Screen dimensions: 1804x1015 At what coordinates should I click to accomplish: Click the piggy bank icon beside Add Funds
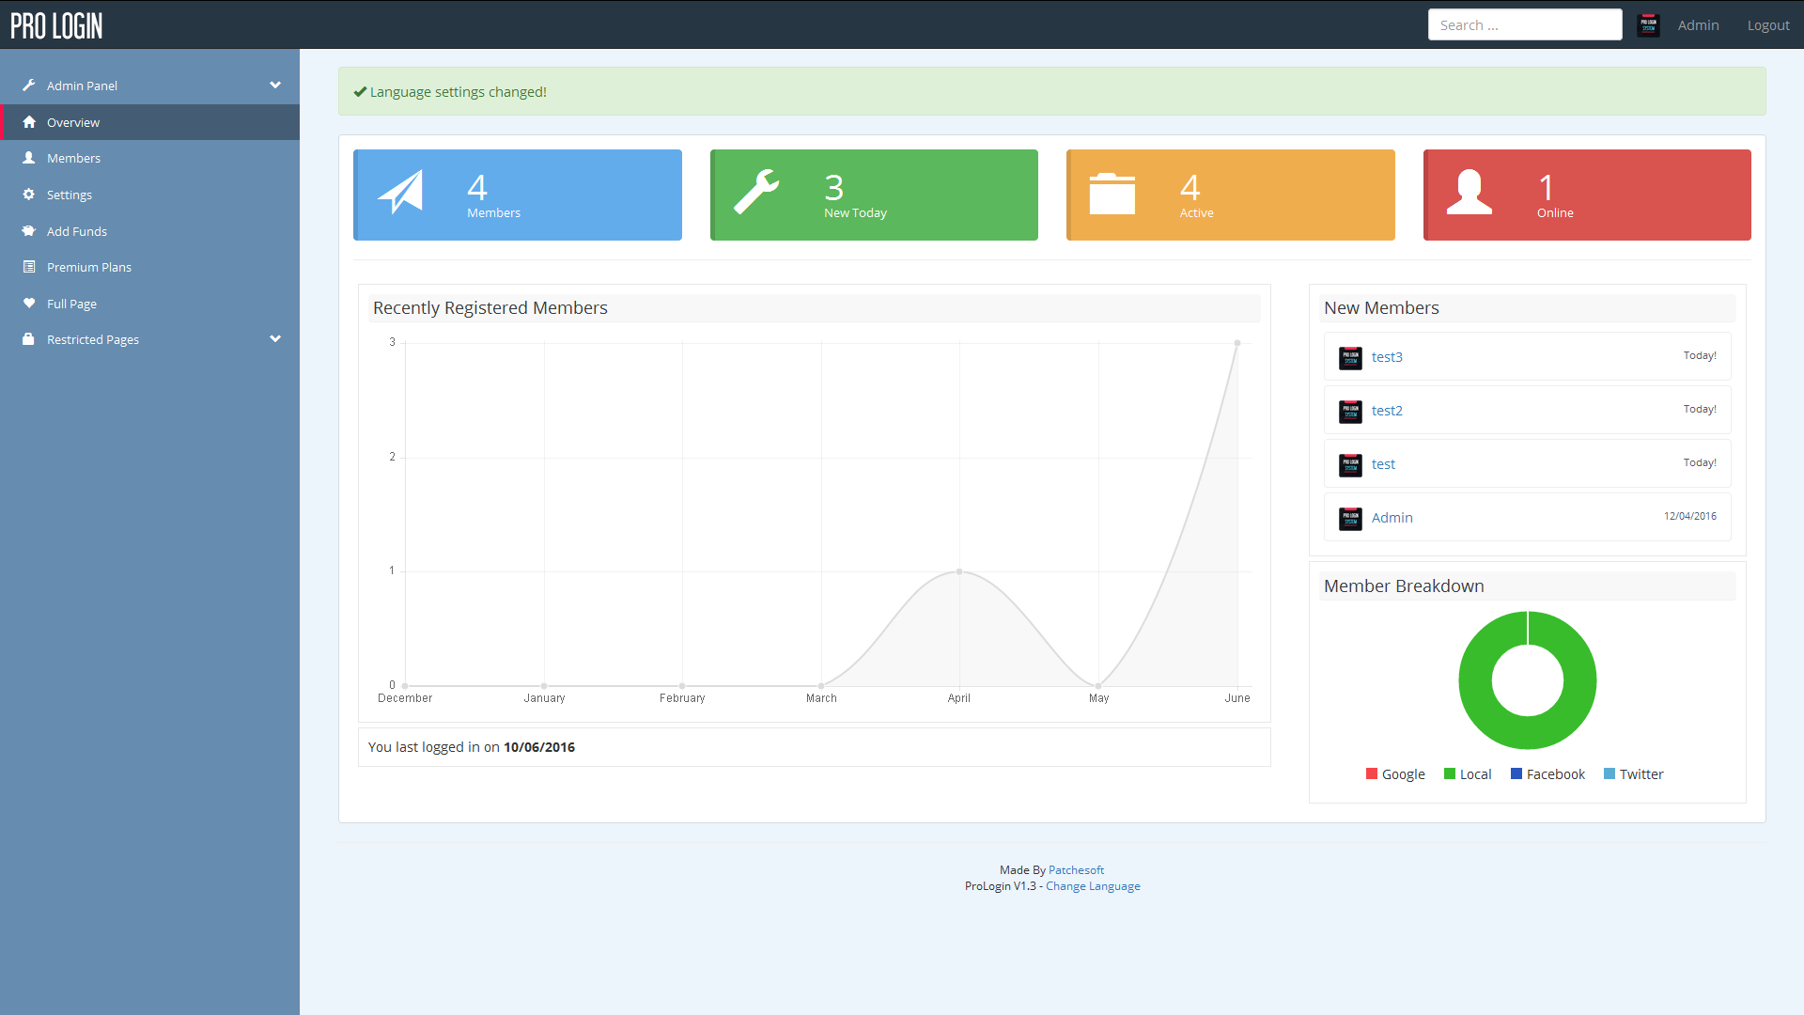29,231
